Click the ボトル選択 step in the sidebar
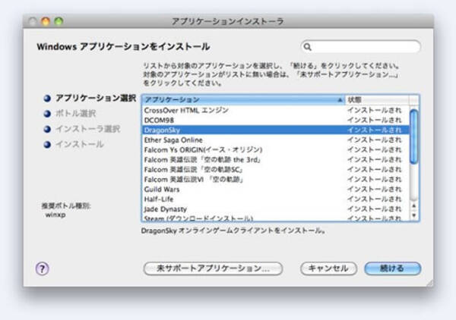456x320 pixels. click(x=76, y=114)
